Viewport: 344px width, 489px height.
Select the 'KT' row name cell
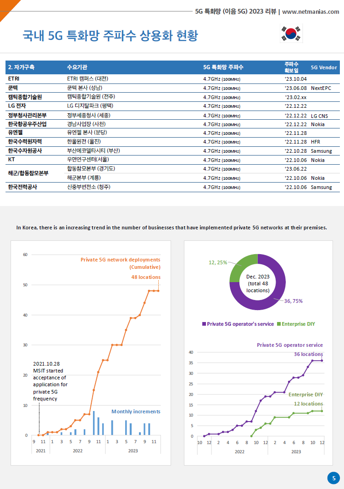point(11,159)
